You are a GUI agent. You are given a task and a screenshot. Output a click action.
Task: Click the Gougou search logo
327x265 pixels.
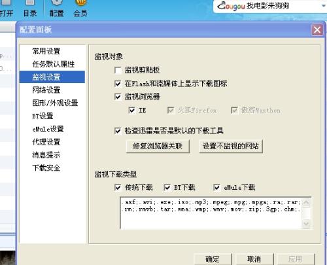point(231,6)
